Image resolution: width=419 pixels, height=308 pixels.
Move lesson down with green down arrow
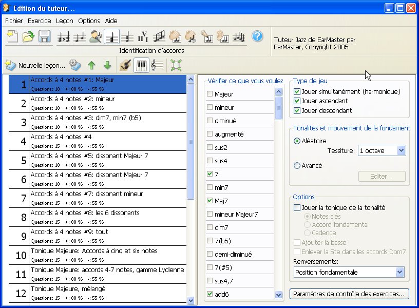pos(107,65)
